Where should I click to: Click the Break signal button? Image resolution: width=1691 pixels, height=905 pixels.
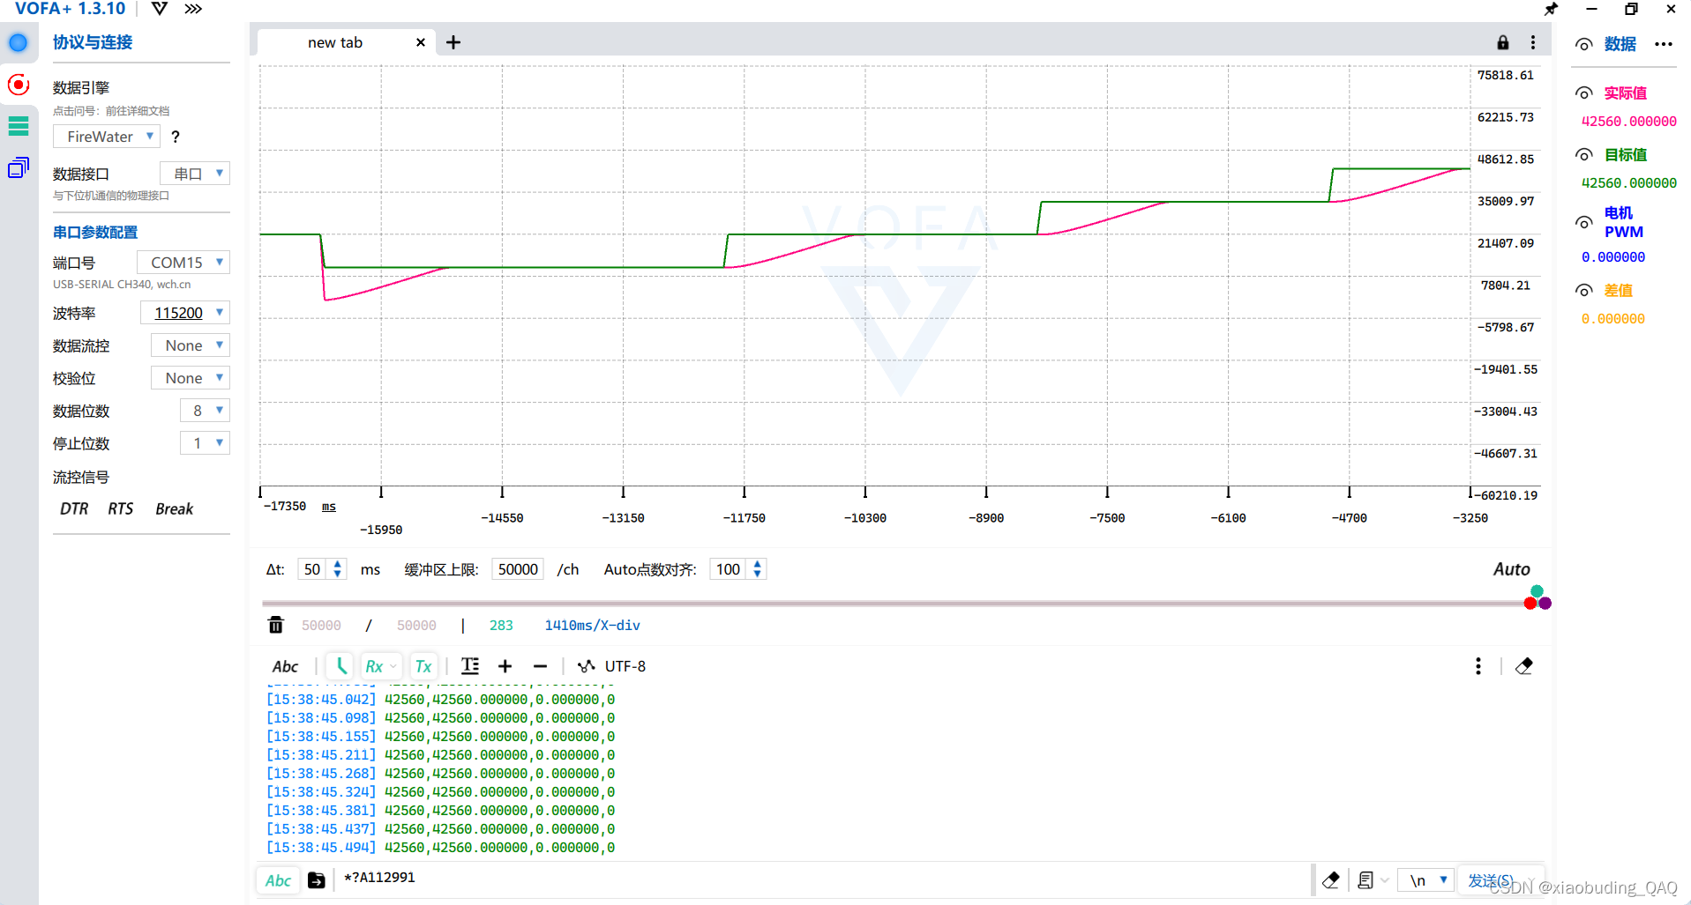click(x=174, y=509)
